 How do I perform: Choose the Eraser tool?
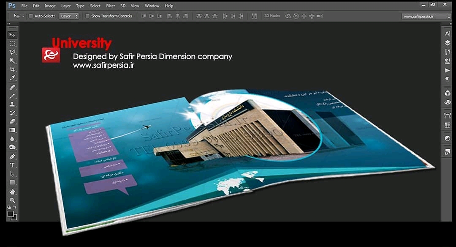point(12,121)
